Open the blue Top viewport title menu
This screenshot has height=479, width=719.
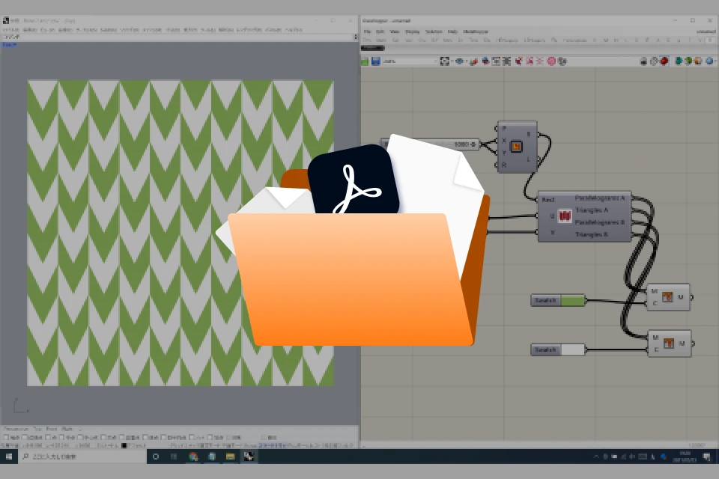click(9, 45)
